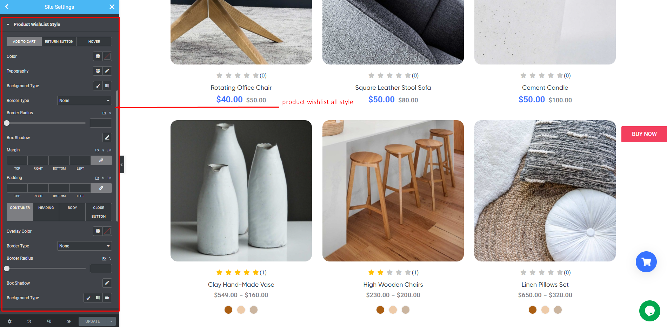Open the floating blue cart icon
Viewport: 667px width, 327px height.
click(x=646, y=262)
